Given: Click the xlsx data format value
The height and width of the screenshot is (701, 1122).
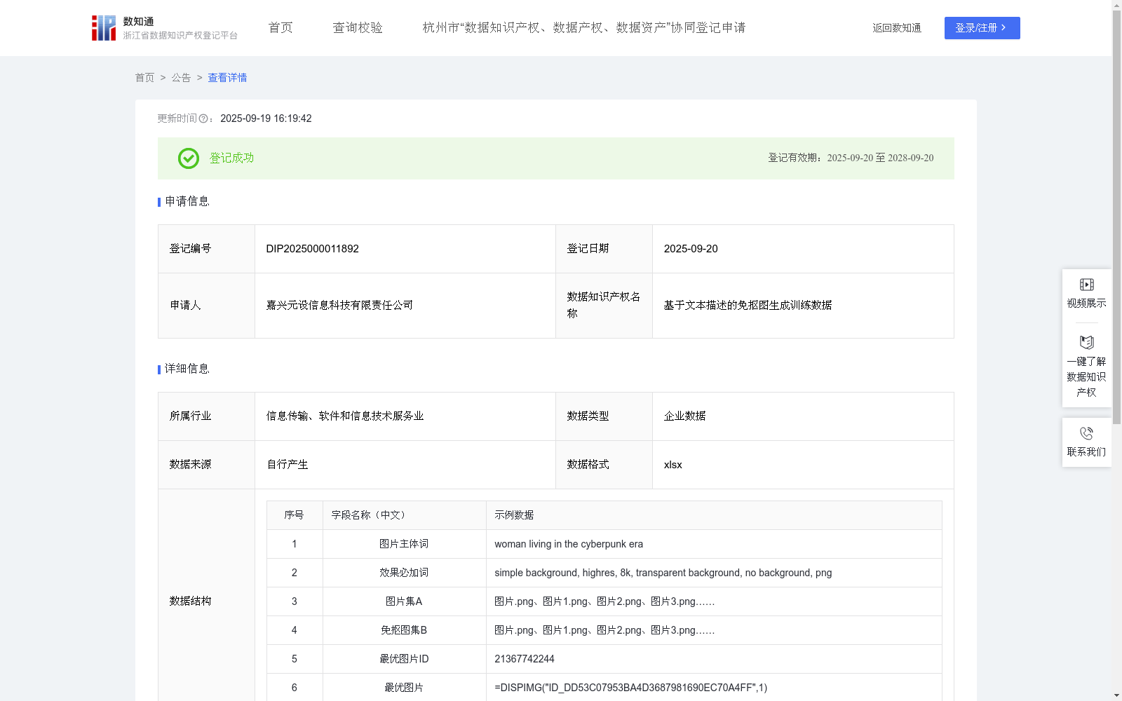Looking at the screenshot, I should point(673,465).
